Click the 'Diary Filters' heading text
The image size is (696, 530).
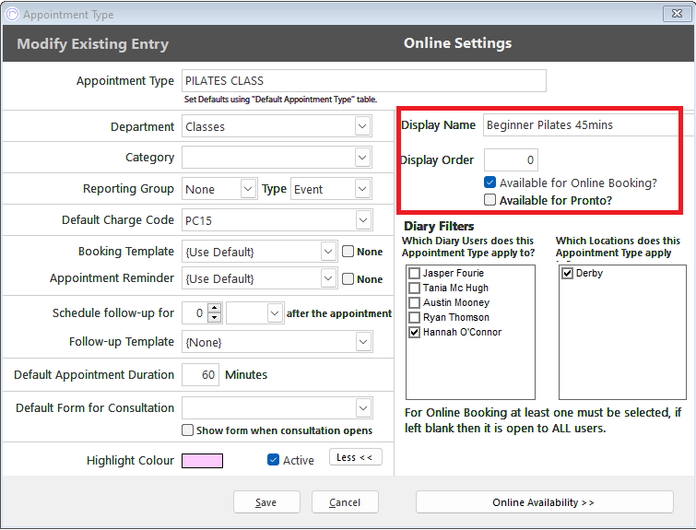tap(439, 227)
